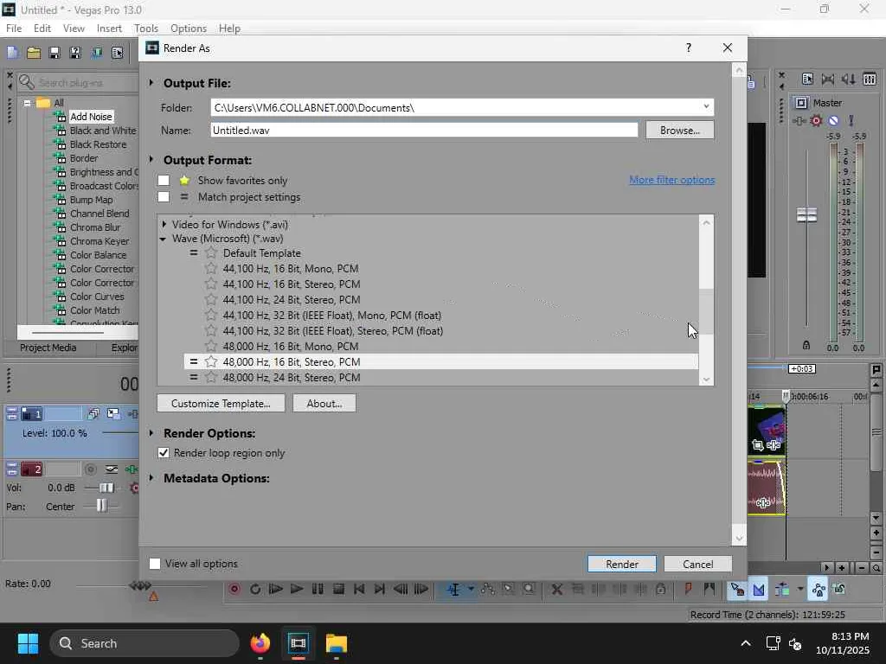Star the Default Template as favorite

(211, 253)
